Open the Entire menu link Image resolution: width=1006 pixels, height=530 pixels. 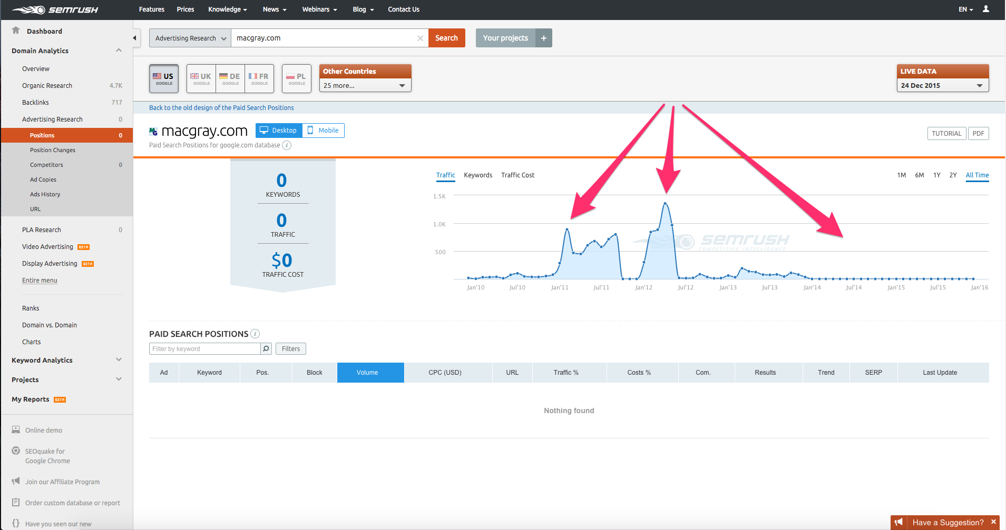tap(40, 281)
